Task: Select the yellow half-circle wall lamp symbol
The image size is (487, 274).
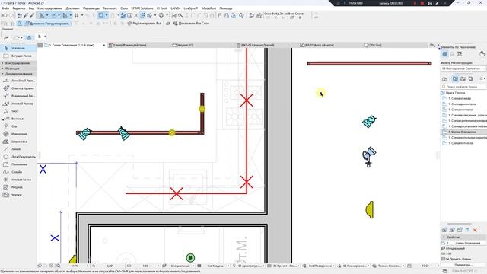Action: coord(369,210)
